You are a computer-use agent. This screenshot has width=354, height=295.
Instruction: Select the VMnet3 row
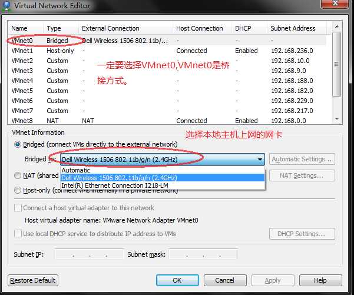point(167,71)
